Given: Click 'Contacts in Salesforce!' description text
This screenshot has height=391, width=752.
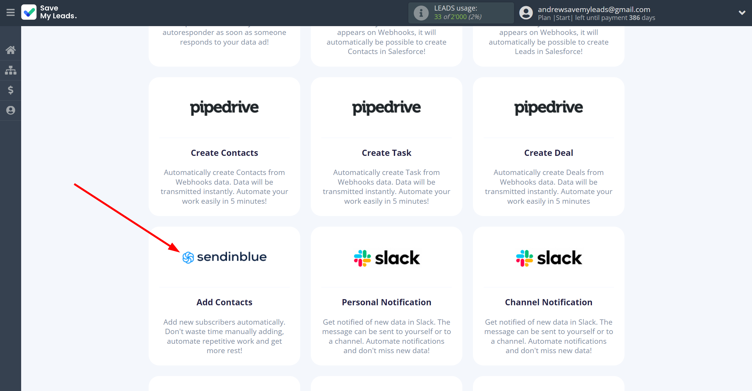Looking at the screenshot, I should click(x=387, y=51).
